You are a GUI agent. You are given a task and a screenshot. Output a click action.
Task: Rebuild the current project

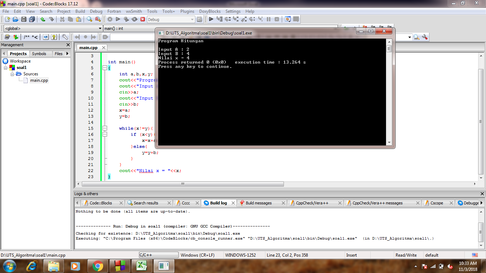(134, 19)
